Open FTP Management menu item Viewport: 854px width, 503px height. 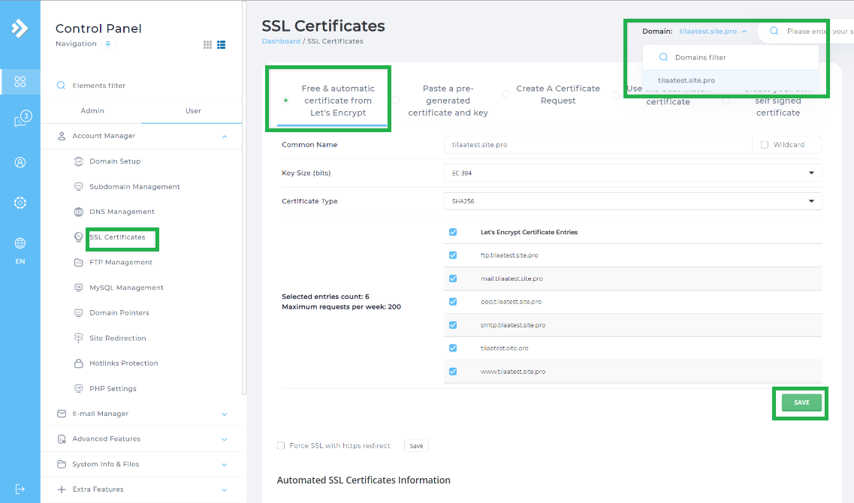(x=121, y=263)
